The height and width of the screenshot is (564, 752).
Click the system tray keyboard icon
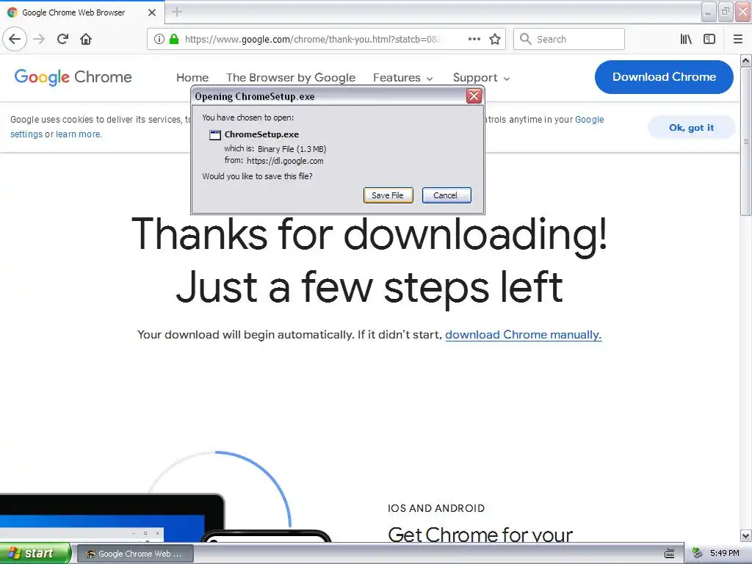[670, 554]
